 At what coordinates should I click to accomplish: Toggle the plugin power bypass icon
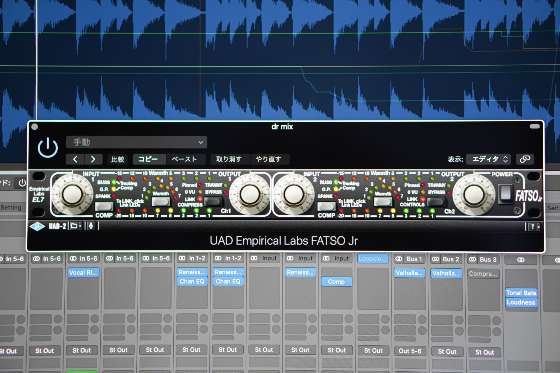48,148
